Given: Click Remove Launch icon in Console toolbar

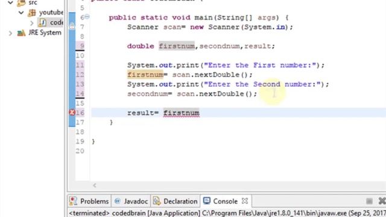Looking at the screenshot, I should pos(382,201).
